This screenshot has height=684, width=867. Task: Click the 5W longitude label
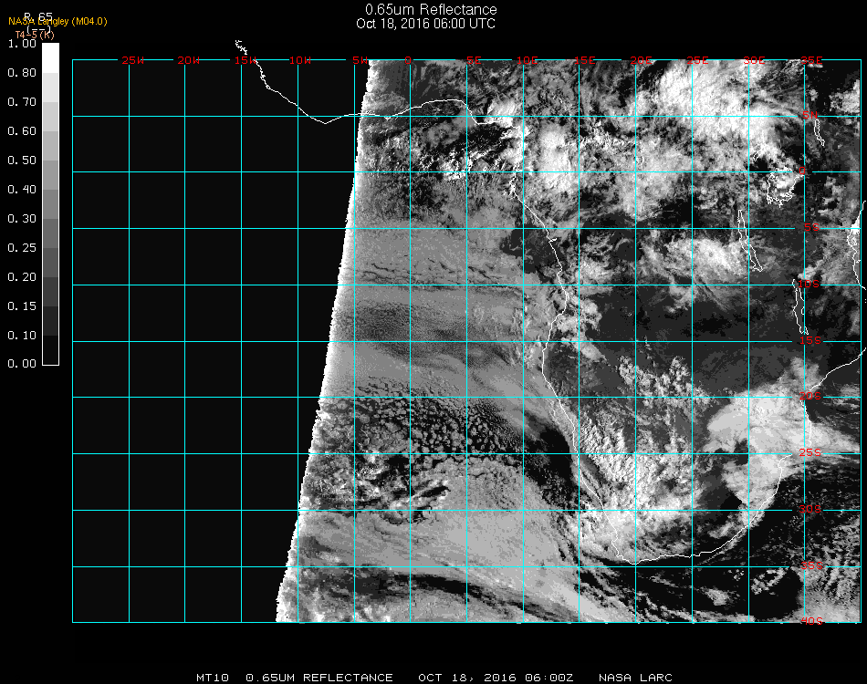[360, 60]
